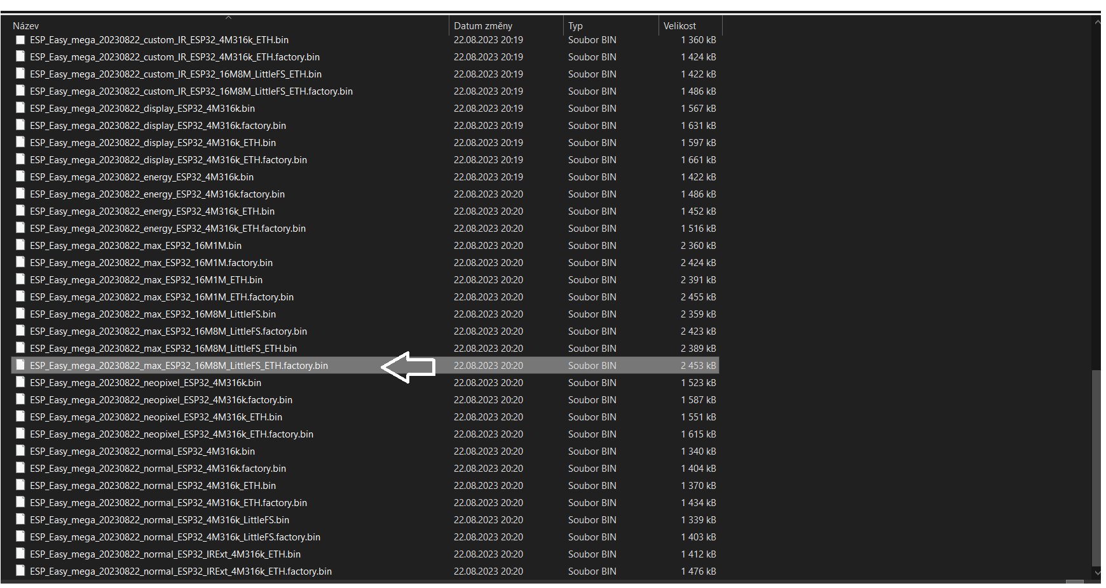Click the icon beside max_ESP32_16M8M_LittleFS.factory.bin

coord(20,331)
